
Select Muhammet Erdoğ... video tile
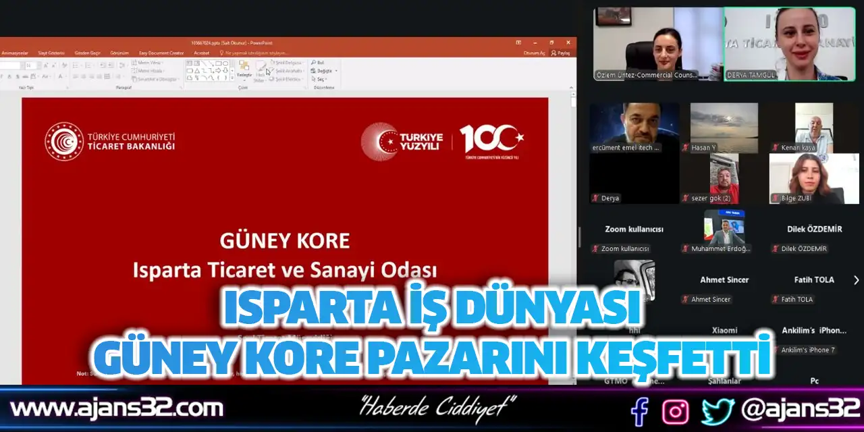point(724,229)
